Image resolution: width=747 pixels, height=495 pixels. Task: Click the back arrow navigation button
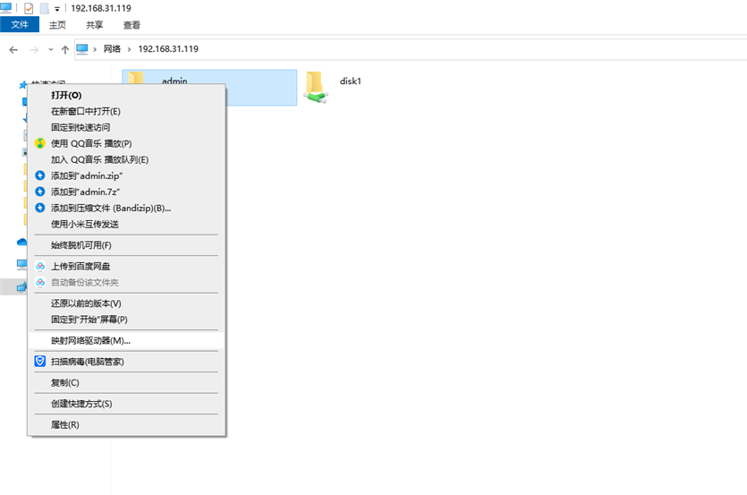[x=13, y=49]
